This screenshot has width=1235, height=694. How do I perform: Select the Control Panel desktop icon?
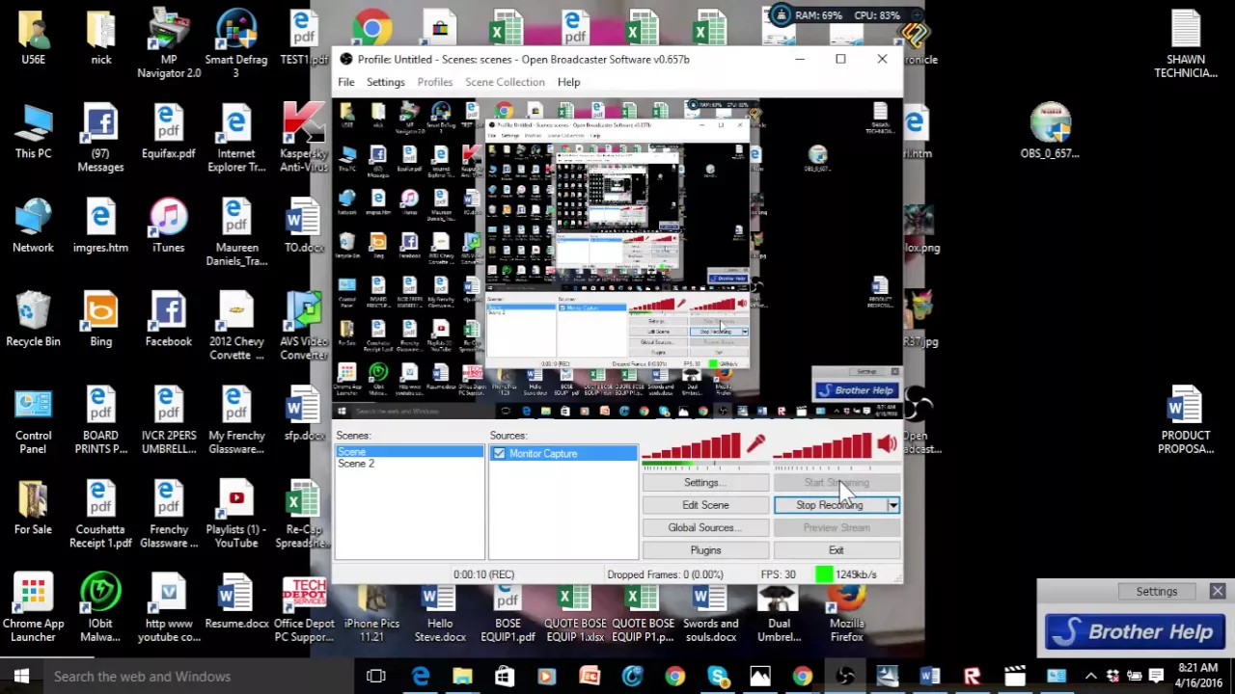[33, 420]
